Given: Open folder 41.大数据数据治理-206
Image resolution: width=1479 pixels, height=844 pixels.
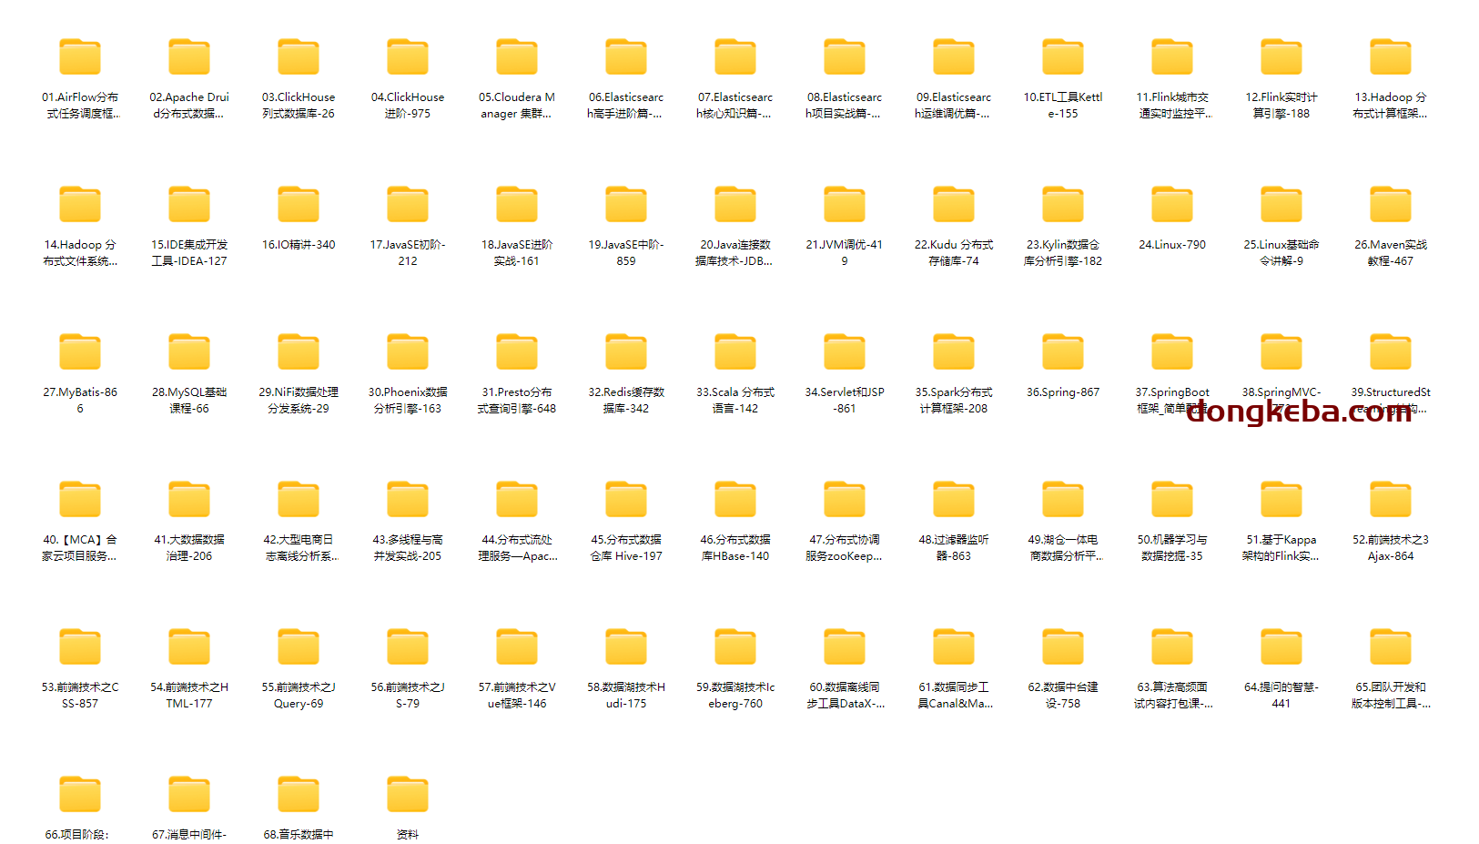Looking at the screenshot, I should (x=189, y=499).
